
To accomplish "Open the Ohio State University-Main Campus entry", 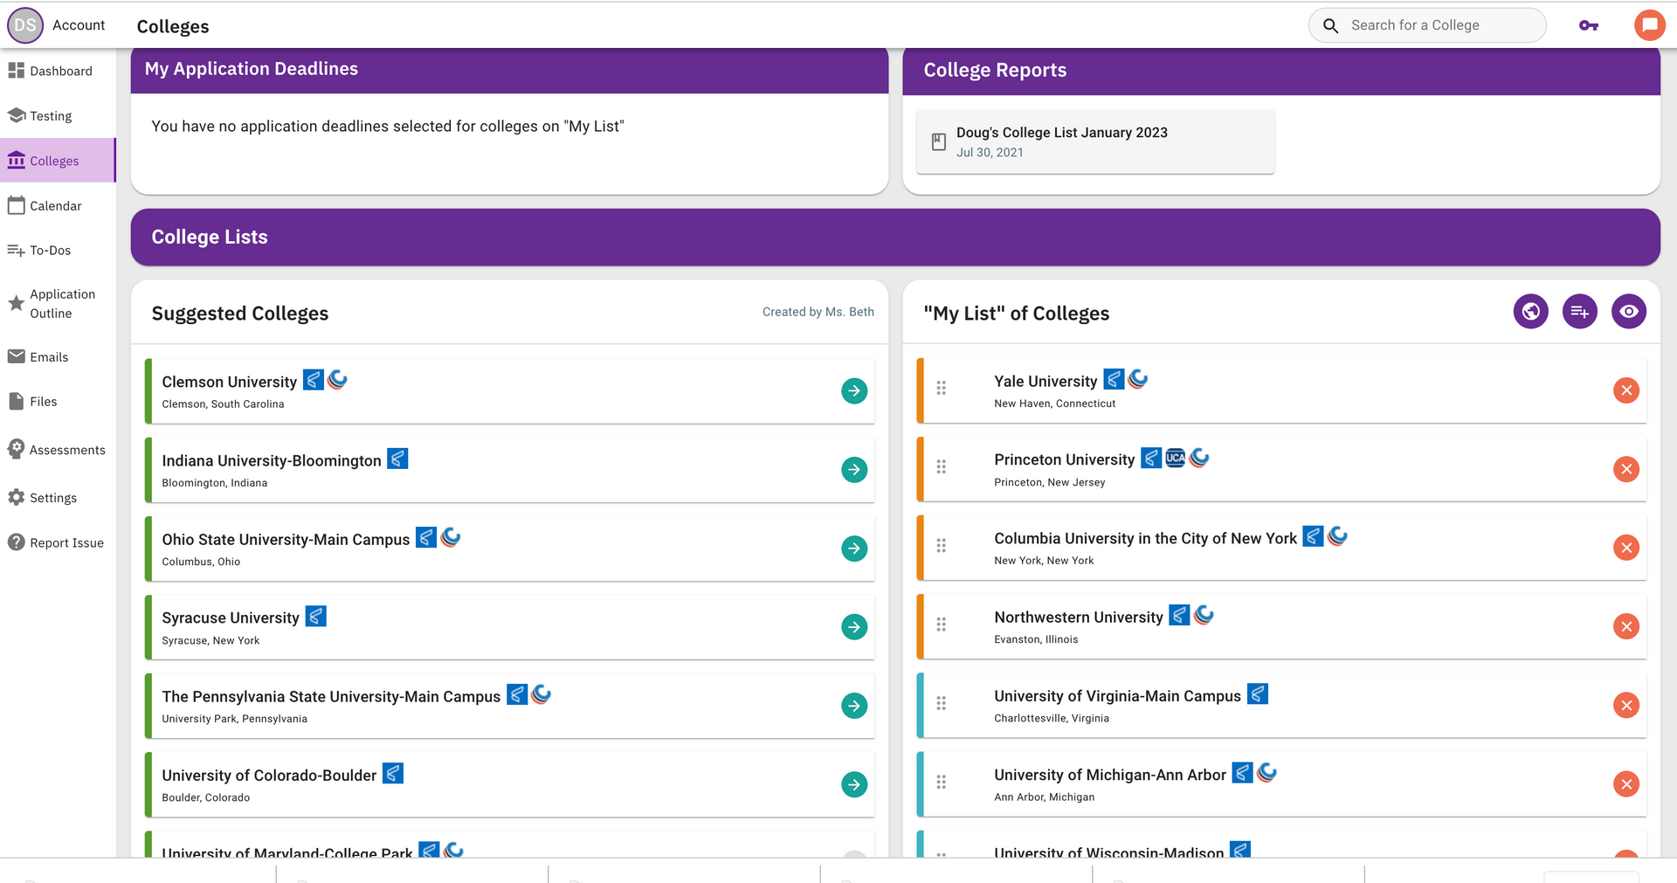I will (286, 540).
